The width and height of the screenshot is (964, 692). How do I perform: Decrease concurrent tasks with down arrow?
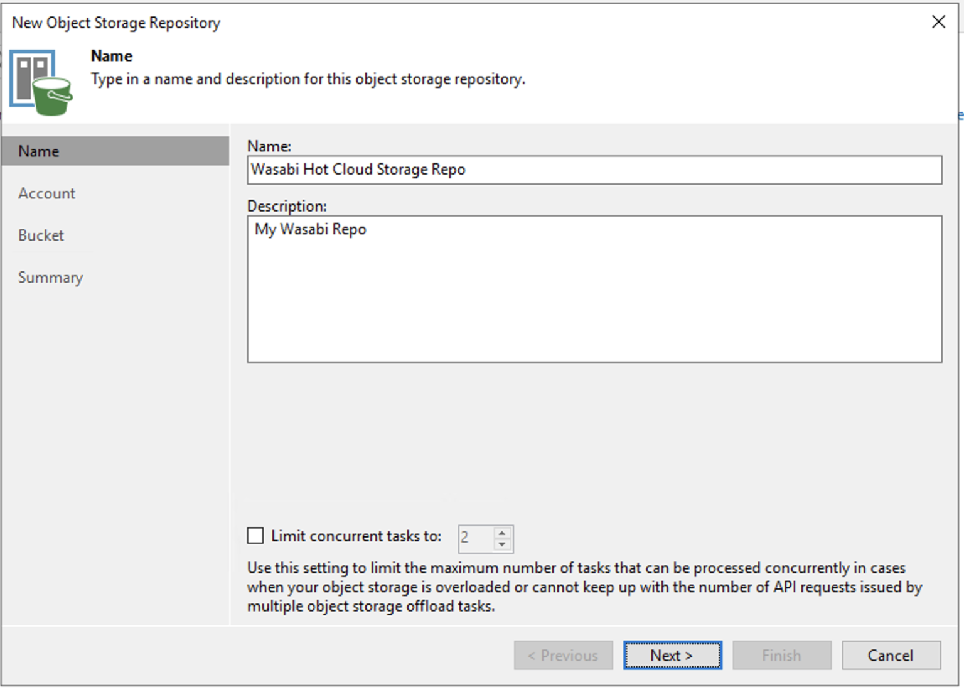click(502, 544)
